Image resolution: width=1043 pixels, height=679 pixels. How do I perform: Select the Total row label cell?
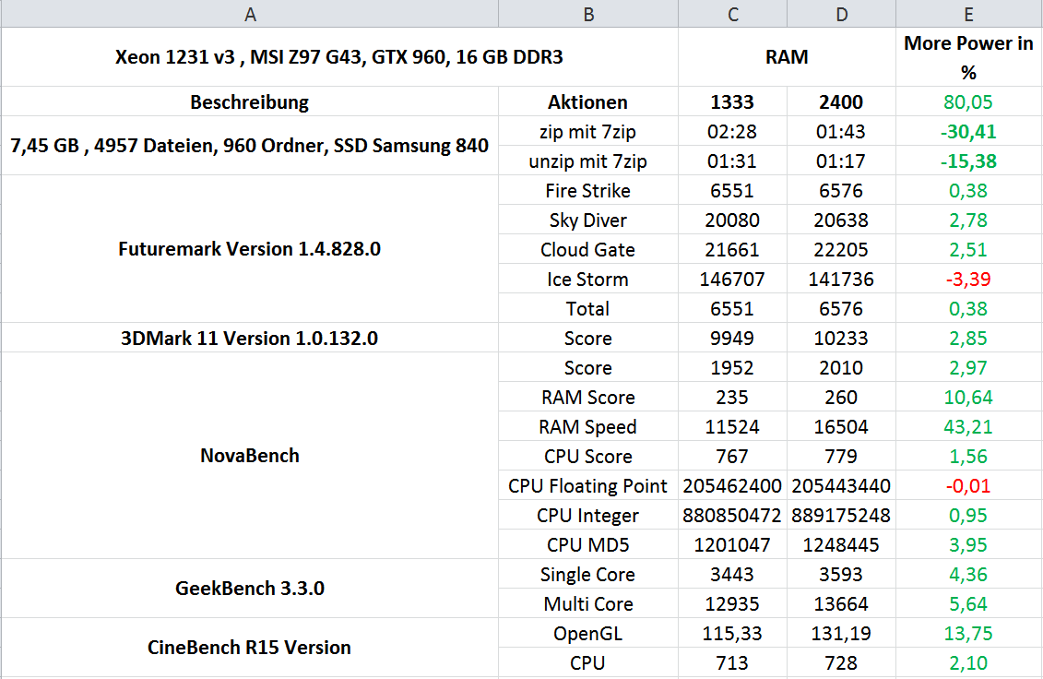pyautogui.click(x=588, y=308)
